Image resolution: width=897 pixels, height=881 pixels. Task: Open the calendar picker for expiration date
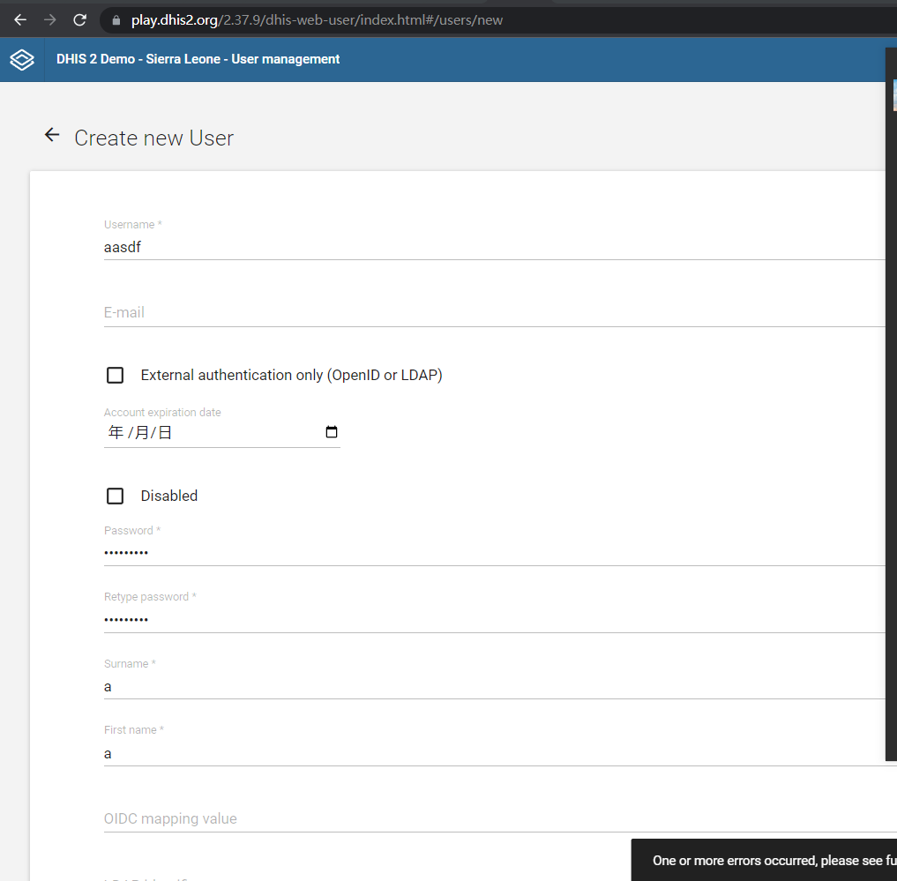pyautogui.click(x=332, y=432)
